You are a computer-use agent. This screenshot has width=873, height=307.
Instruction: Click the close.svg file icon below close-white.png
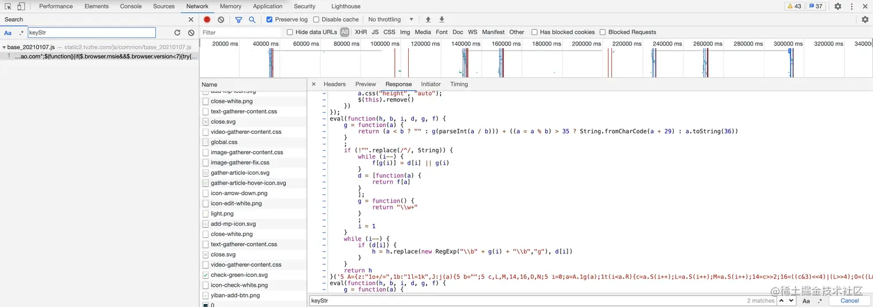point(206,122)
